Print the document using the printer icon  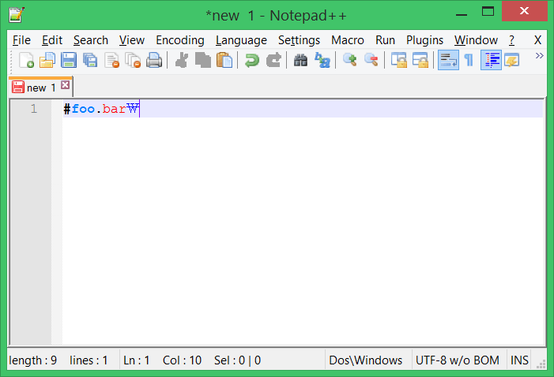154,60
